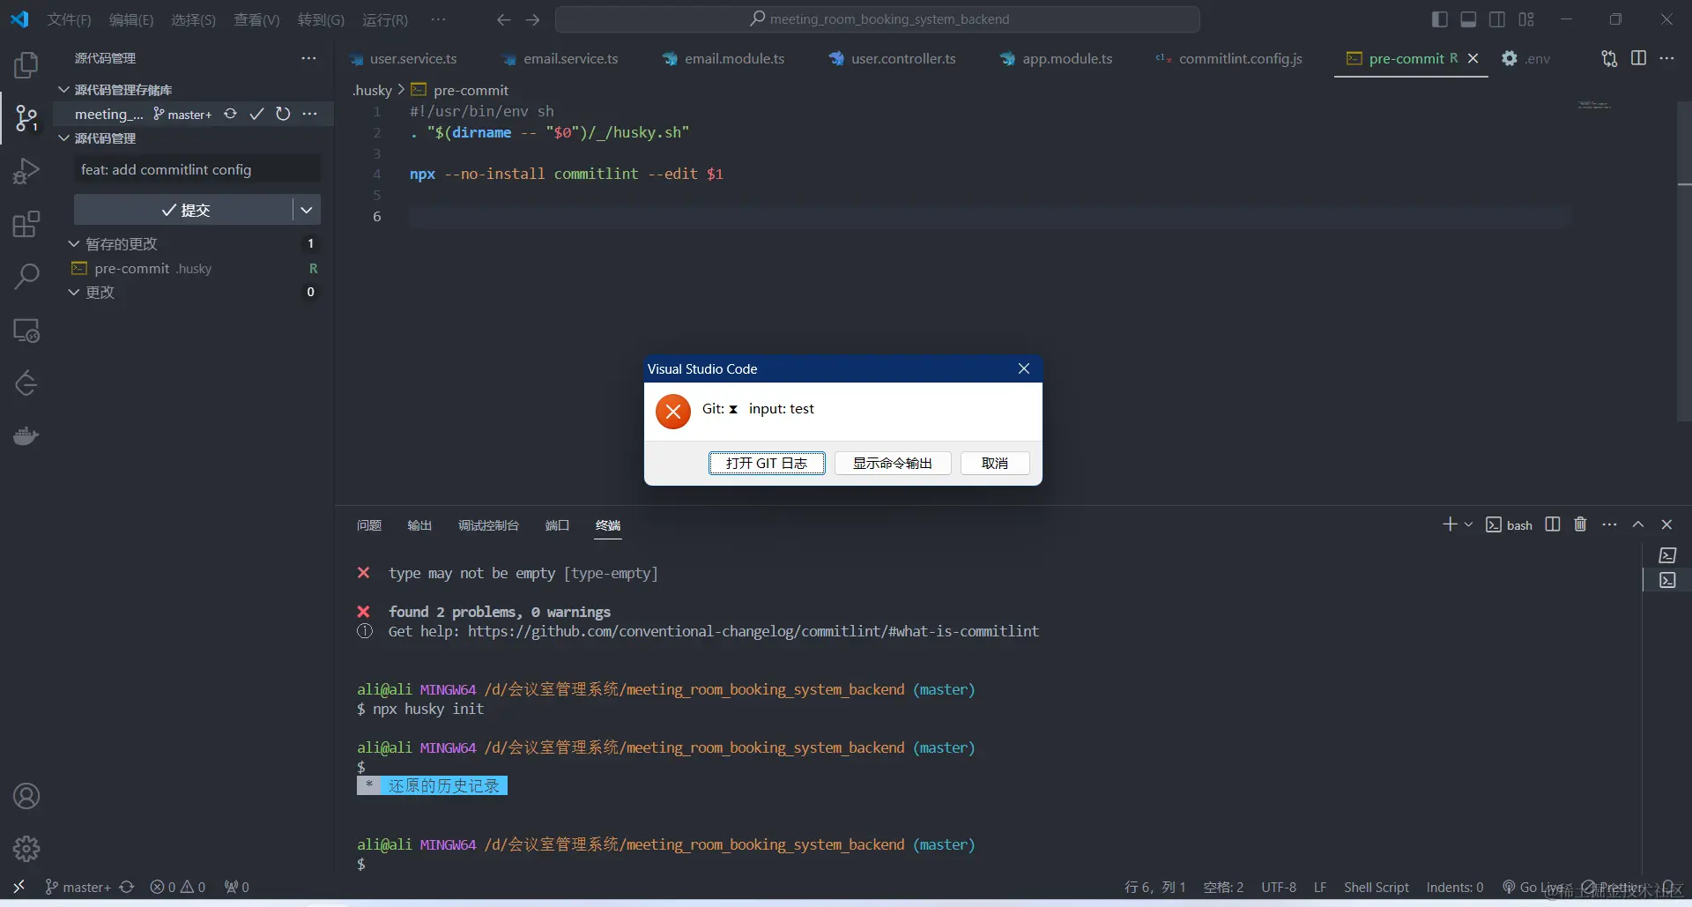This screenshot has height=907, width=1692.
Task: Open customize layout control
Action: pyautogui.click(x=1526, y=19)
